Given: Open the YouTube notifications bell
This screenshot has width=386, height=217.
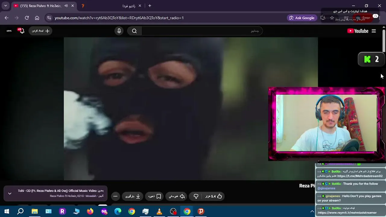Looking at the screenshot, I should click(x=21, y=31).
